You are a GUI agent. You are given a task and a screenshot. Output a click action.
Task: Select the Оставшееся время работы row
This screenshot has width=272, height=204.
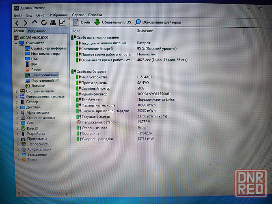(132, 60)
